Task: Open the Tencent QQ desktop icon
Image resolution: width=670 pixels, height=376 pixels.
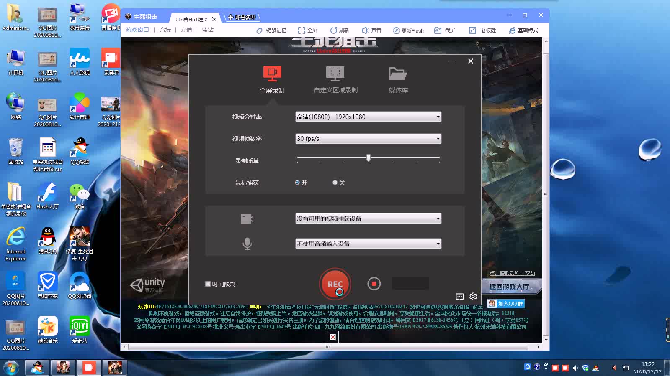Action: 47,241
